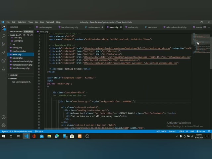Open the Terminal menu
This screenshot has height=159, width=212.
pyautogui.click(x=50, y=22)
